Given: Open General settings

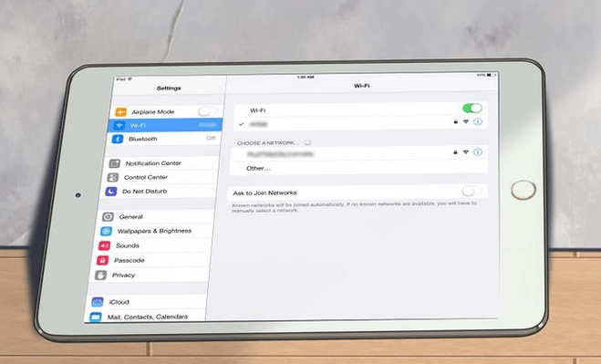Looking at the screenshot, I should (x=156, y=217).
